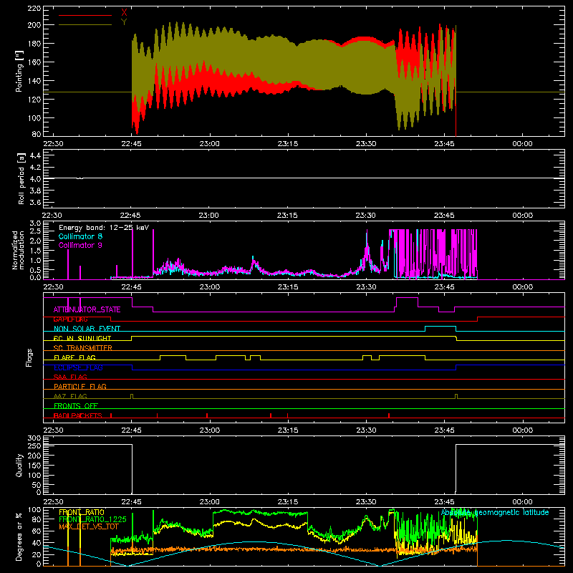This screenshot has height=573, width=573.
Task: Click the red X legend line
Action: click(x=85, y=15)
